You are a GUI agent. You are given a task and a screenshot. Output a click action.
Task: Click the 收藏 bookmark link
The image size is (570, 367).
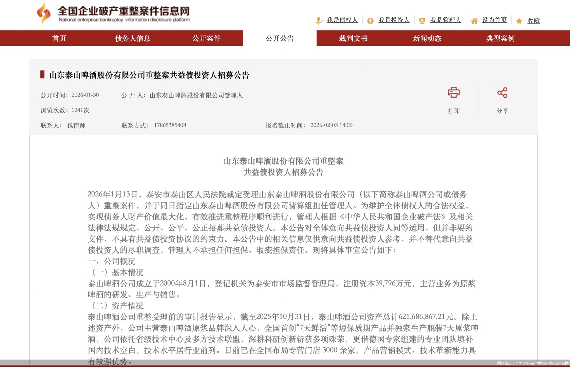tap(533, 20)
